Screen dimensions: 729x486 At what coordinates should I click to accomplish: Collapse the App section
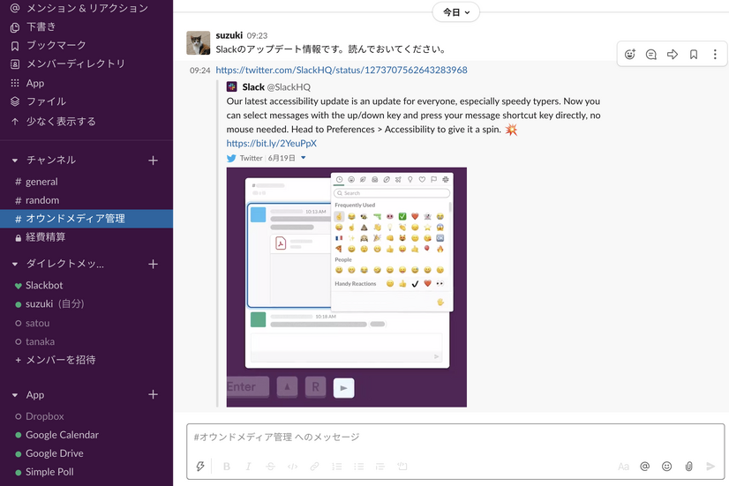(15, 395)
